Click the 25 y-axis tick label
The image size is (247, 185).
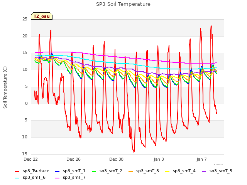(25, 19)
